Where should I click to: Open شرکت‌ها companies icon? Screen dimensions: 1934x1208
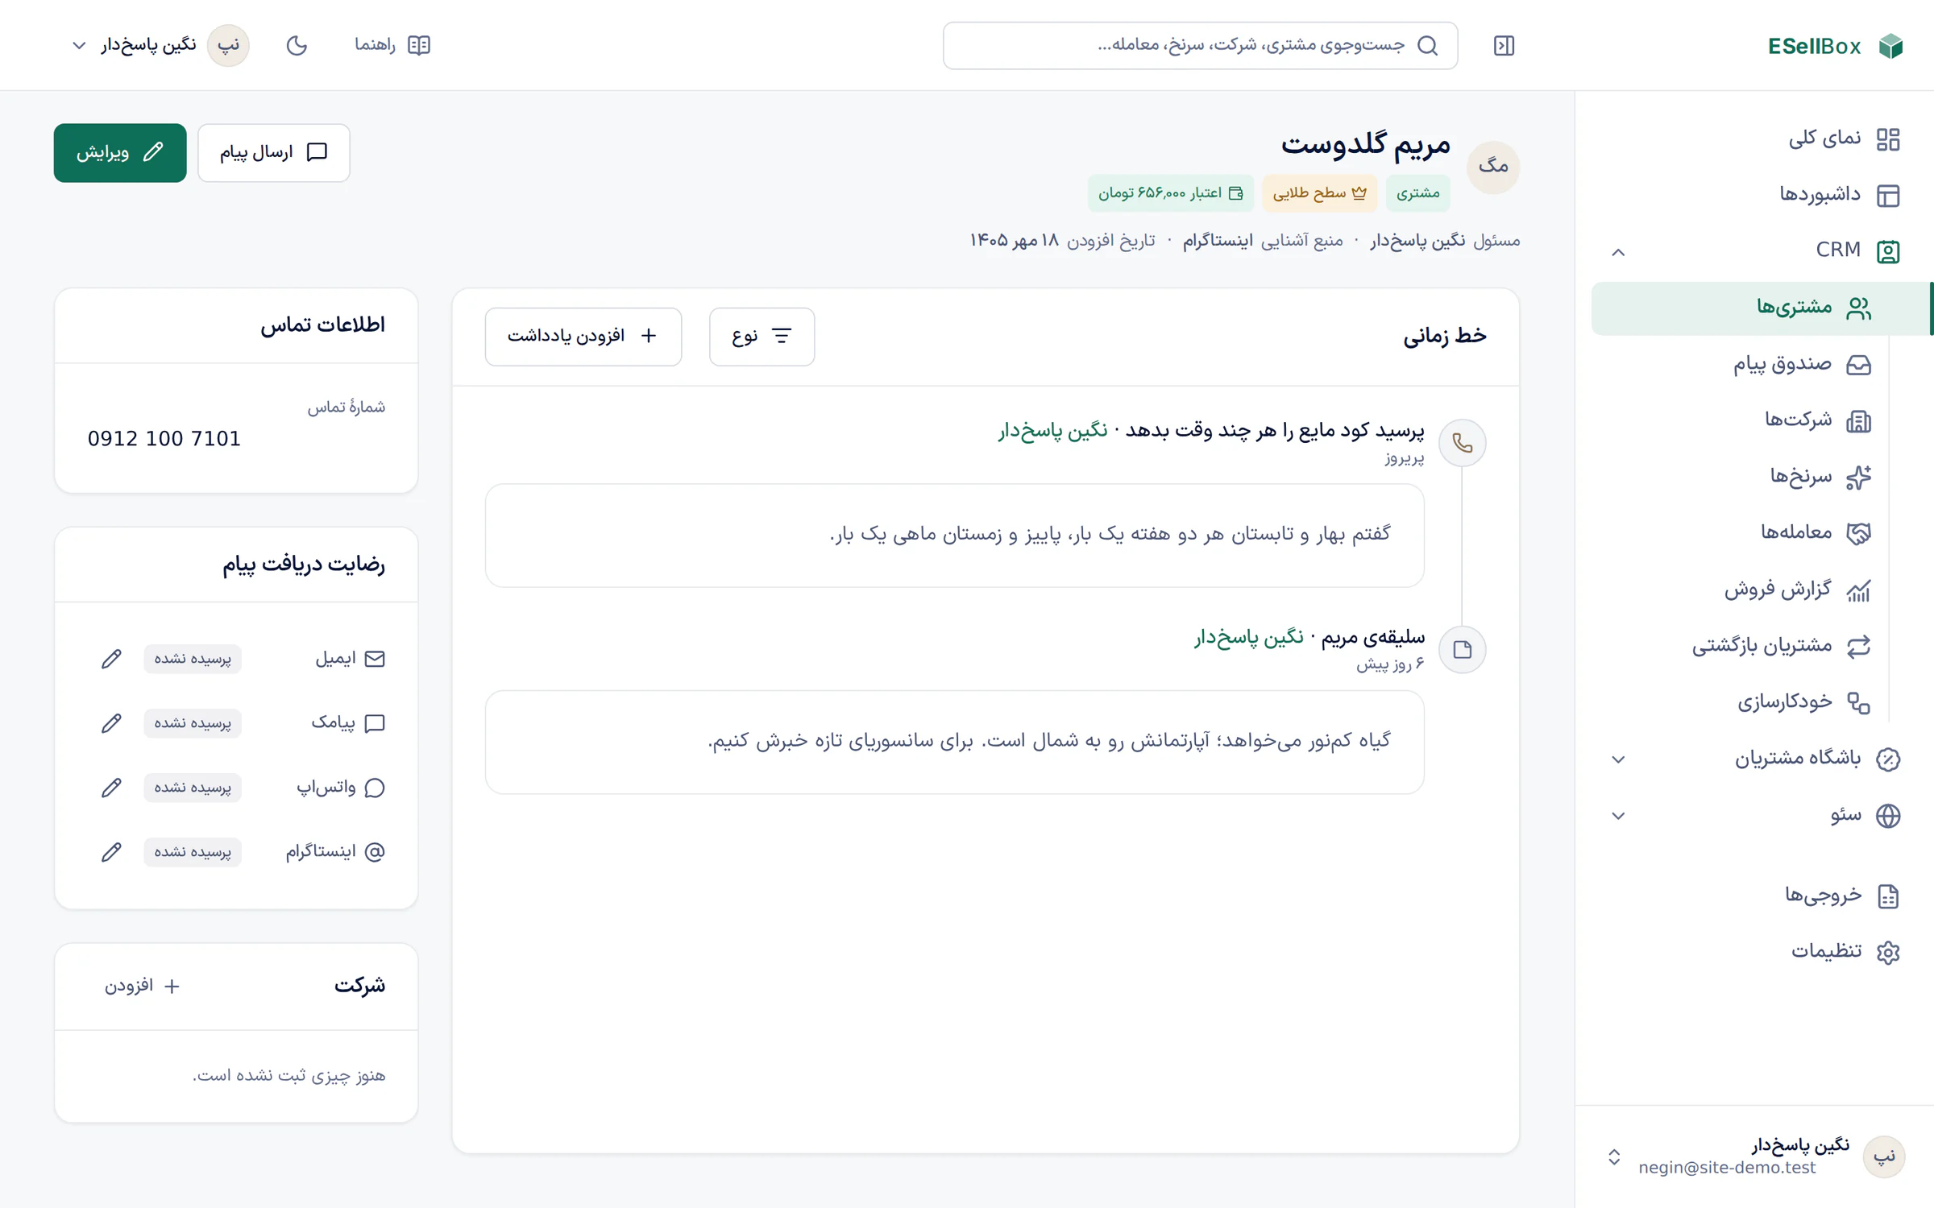tap(1858, 420)
